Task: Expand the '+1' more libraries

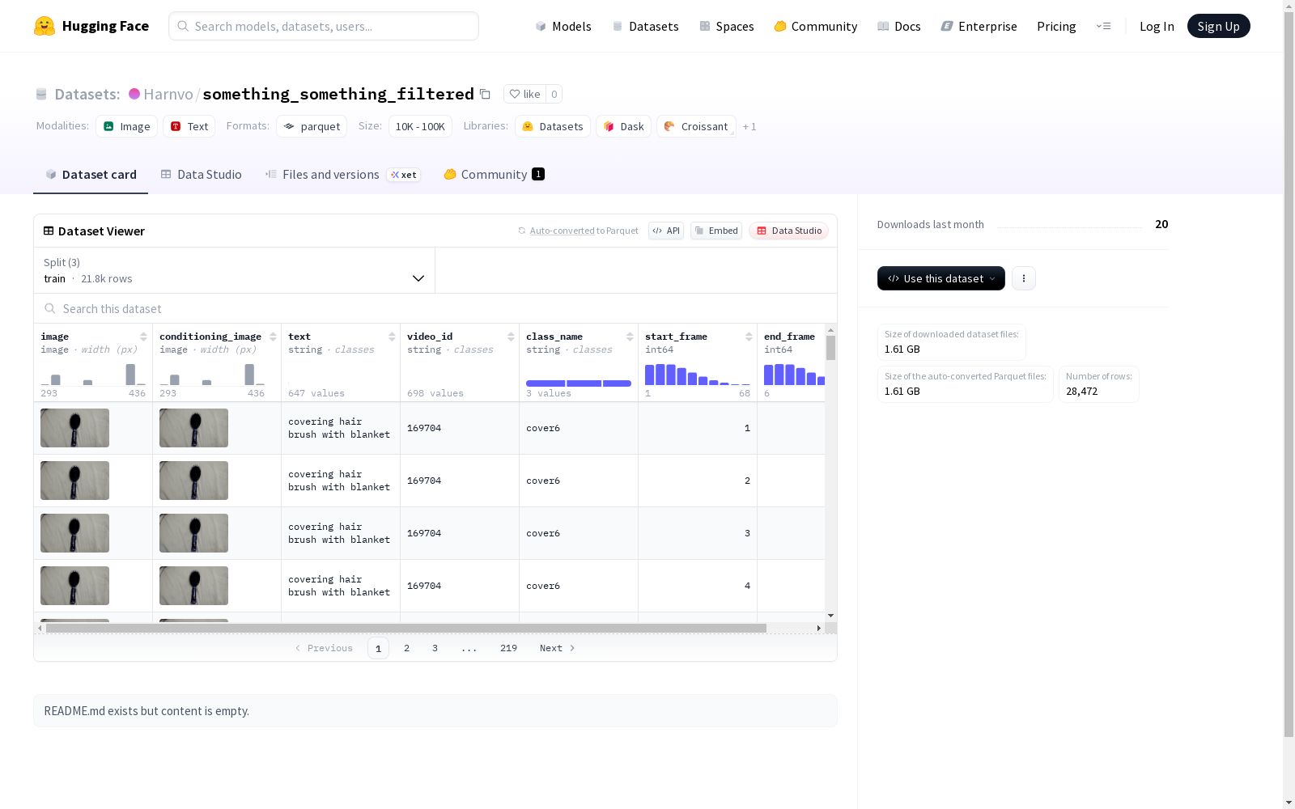Action: coord(749,126)
